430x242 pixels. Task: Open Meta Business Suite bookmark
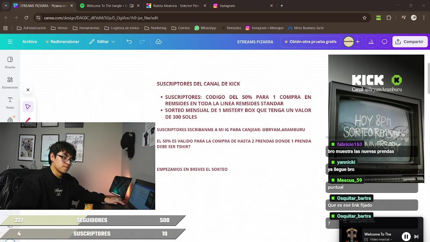(x=306, y=28)
